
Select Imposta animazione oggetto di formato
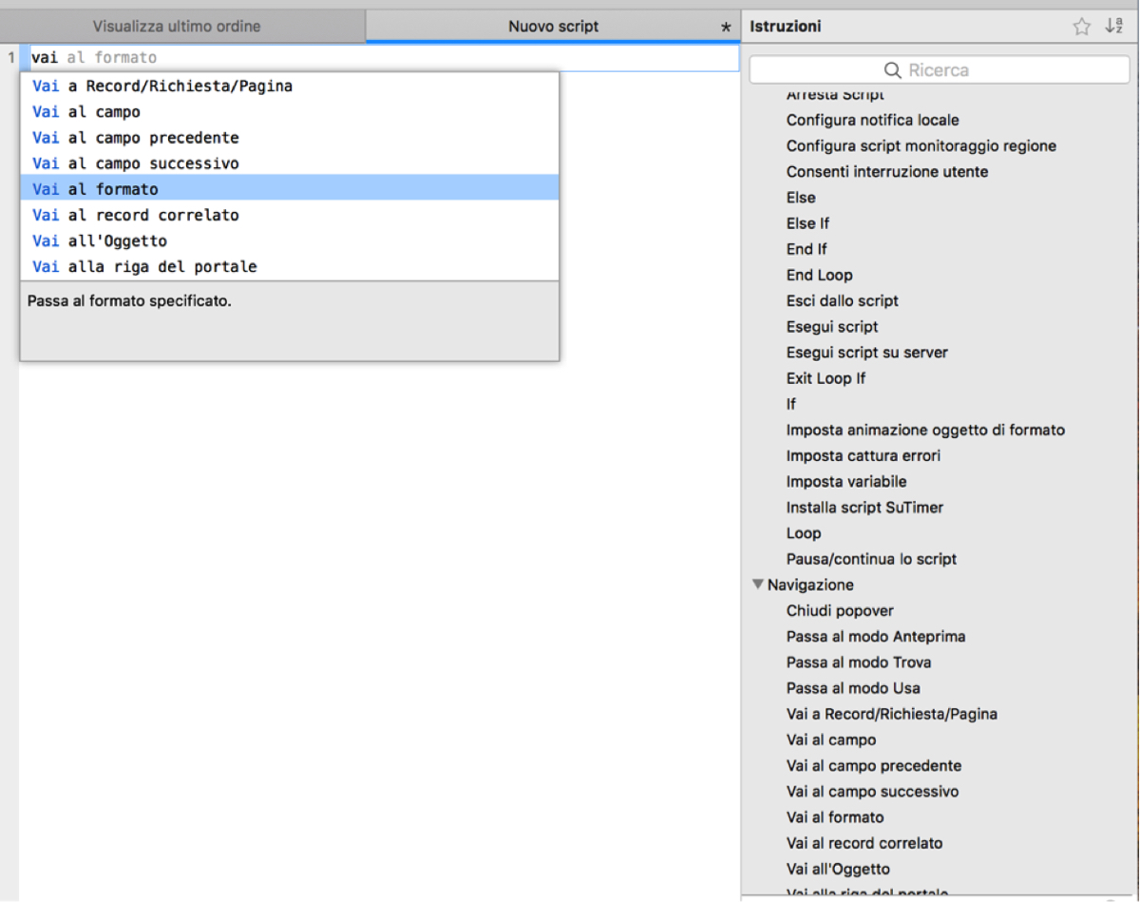(925, 430)
